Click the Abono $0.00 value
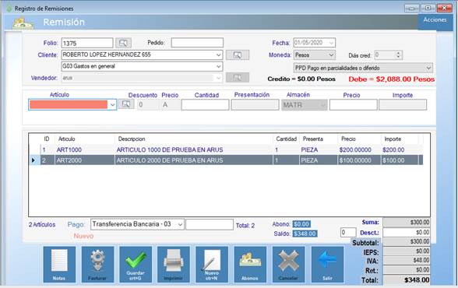This screenshot has height=288, width=458. pyautogui.click(x=301, y=224)
